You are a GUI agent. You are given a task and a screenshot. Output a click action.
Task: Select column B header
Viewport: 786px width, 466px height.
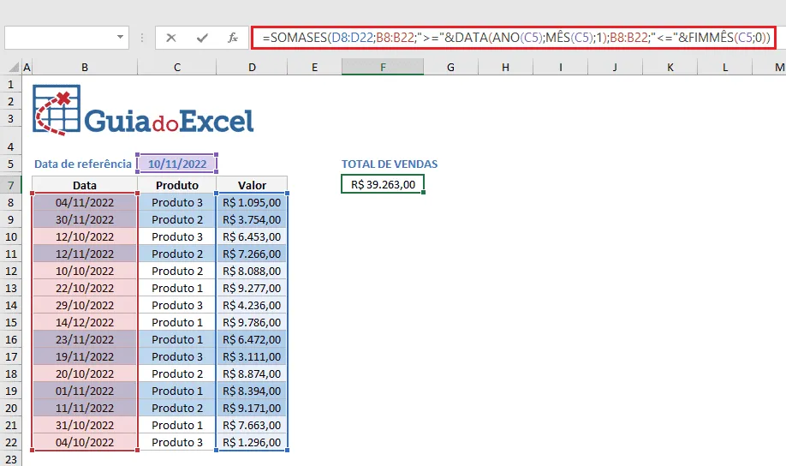pyautogui.click(x=85, y=67)
